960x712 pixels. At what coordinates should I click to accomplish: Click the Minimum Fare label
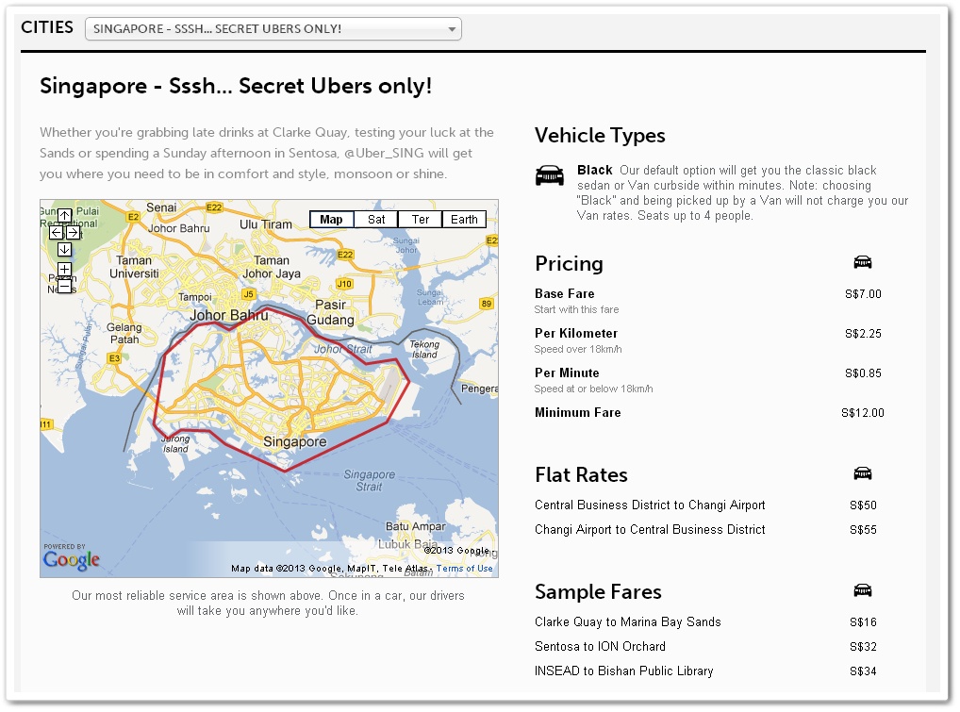(x=578, y=413)
